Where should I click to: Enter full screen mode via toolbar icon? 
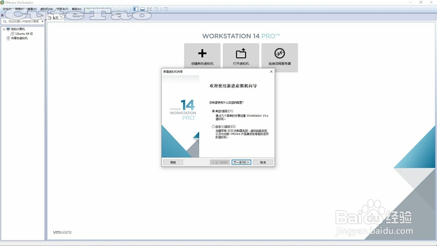(149, 9)
